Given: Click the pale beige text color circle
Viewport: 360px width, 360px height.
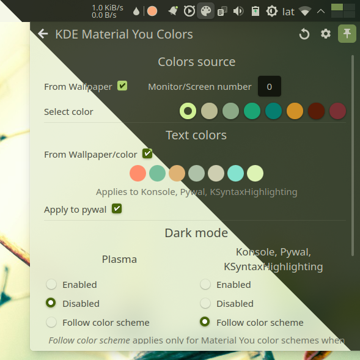Looking at the screenshot, I should (216, 174).
